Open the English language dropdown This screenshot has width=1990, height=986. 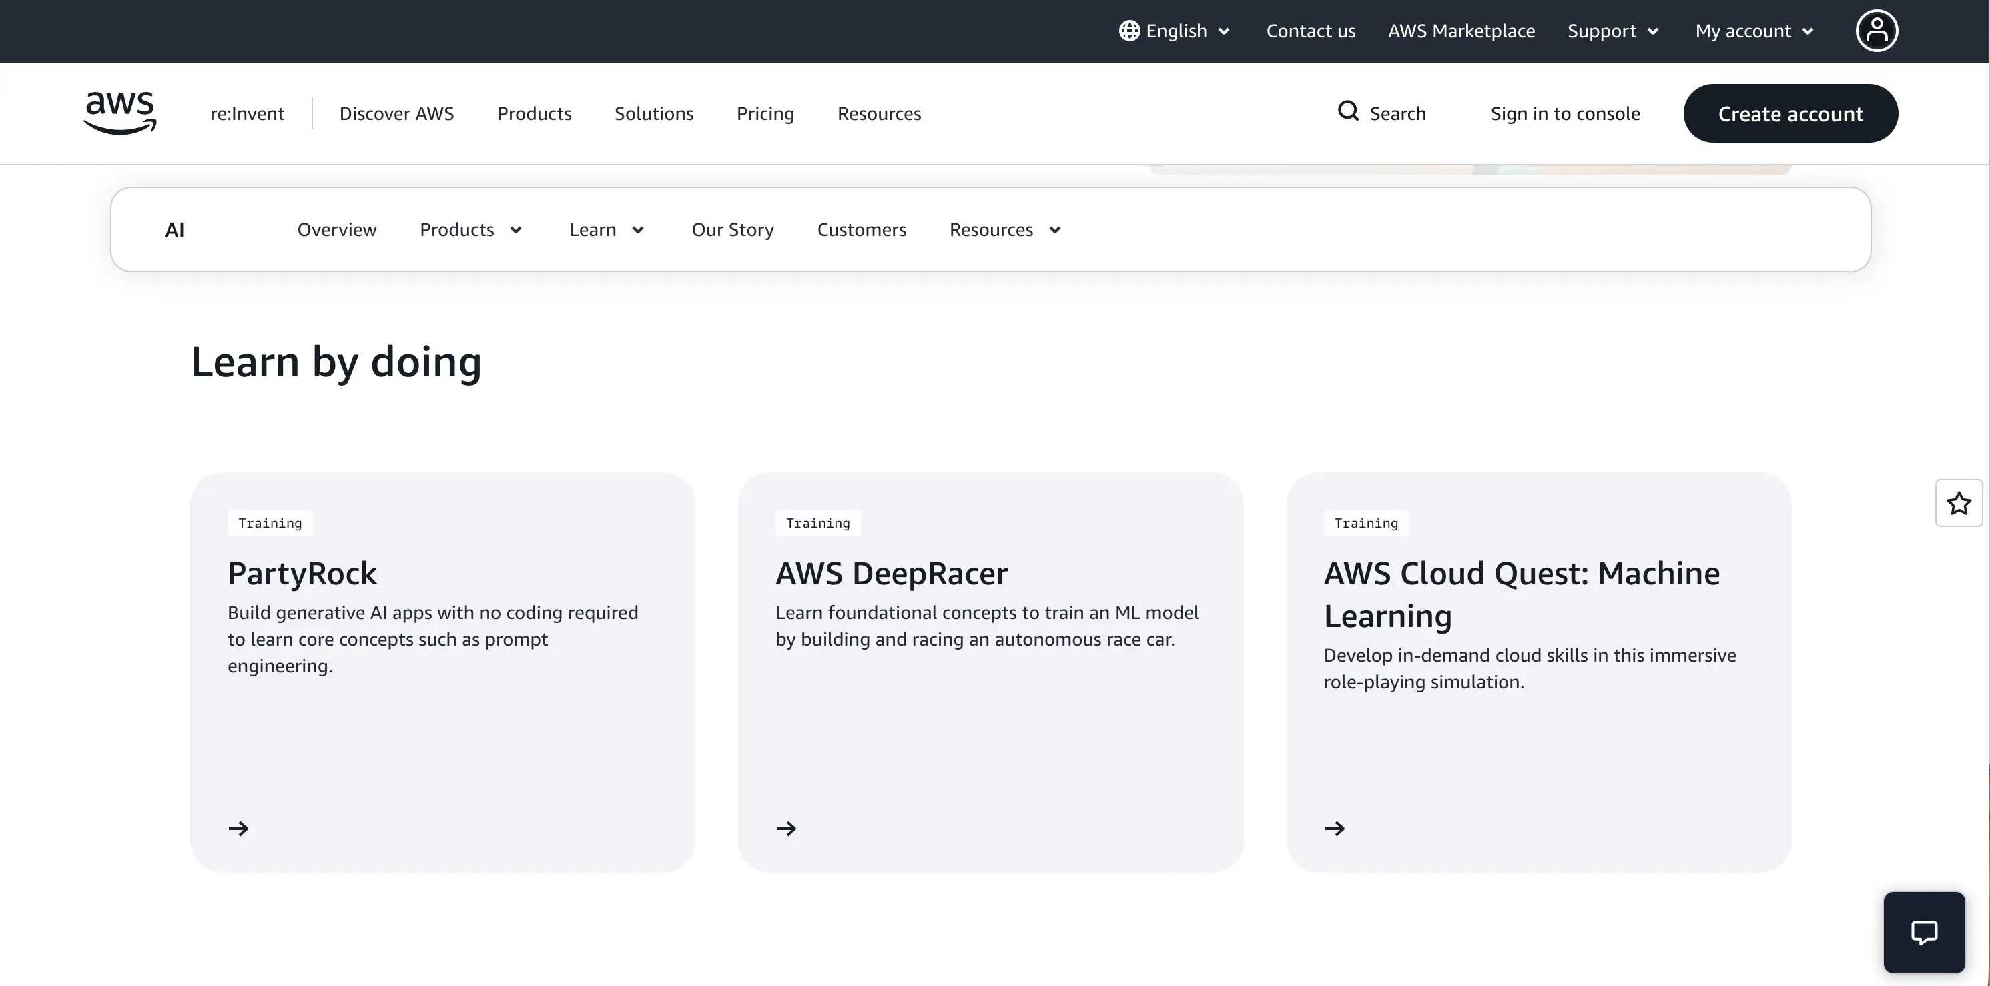[x=1175, y=31]
